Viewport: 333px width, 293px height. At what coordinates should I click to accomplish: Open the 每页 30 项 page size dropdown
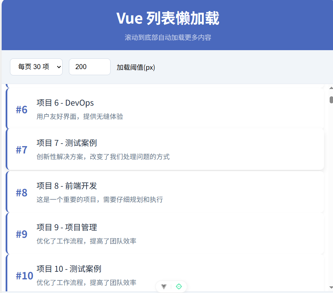point(36,67)
